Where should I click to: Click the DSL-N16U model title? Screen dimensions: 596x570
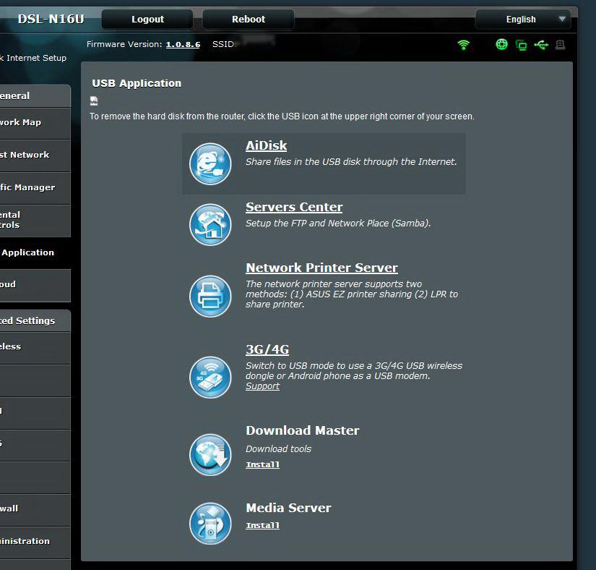(51, 19)
